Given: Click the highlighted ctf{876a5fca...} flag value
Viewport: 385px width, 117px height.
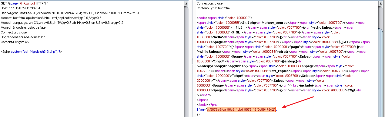Looking at the screenshot, I should pyautogui.click(x=241, y=109).
